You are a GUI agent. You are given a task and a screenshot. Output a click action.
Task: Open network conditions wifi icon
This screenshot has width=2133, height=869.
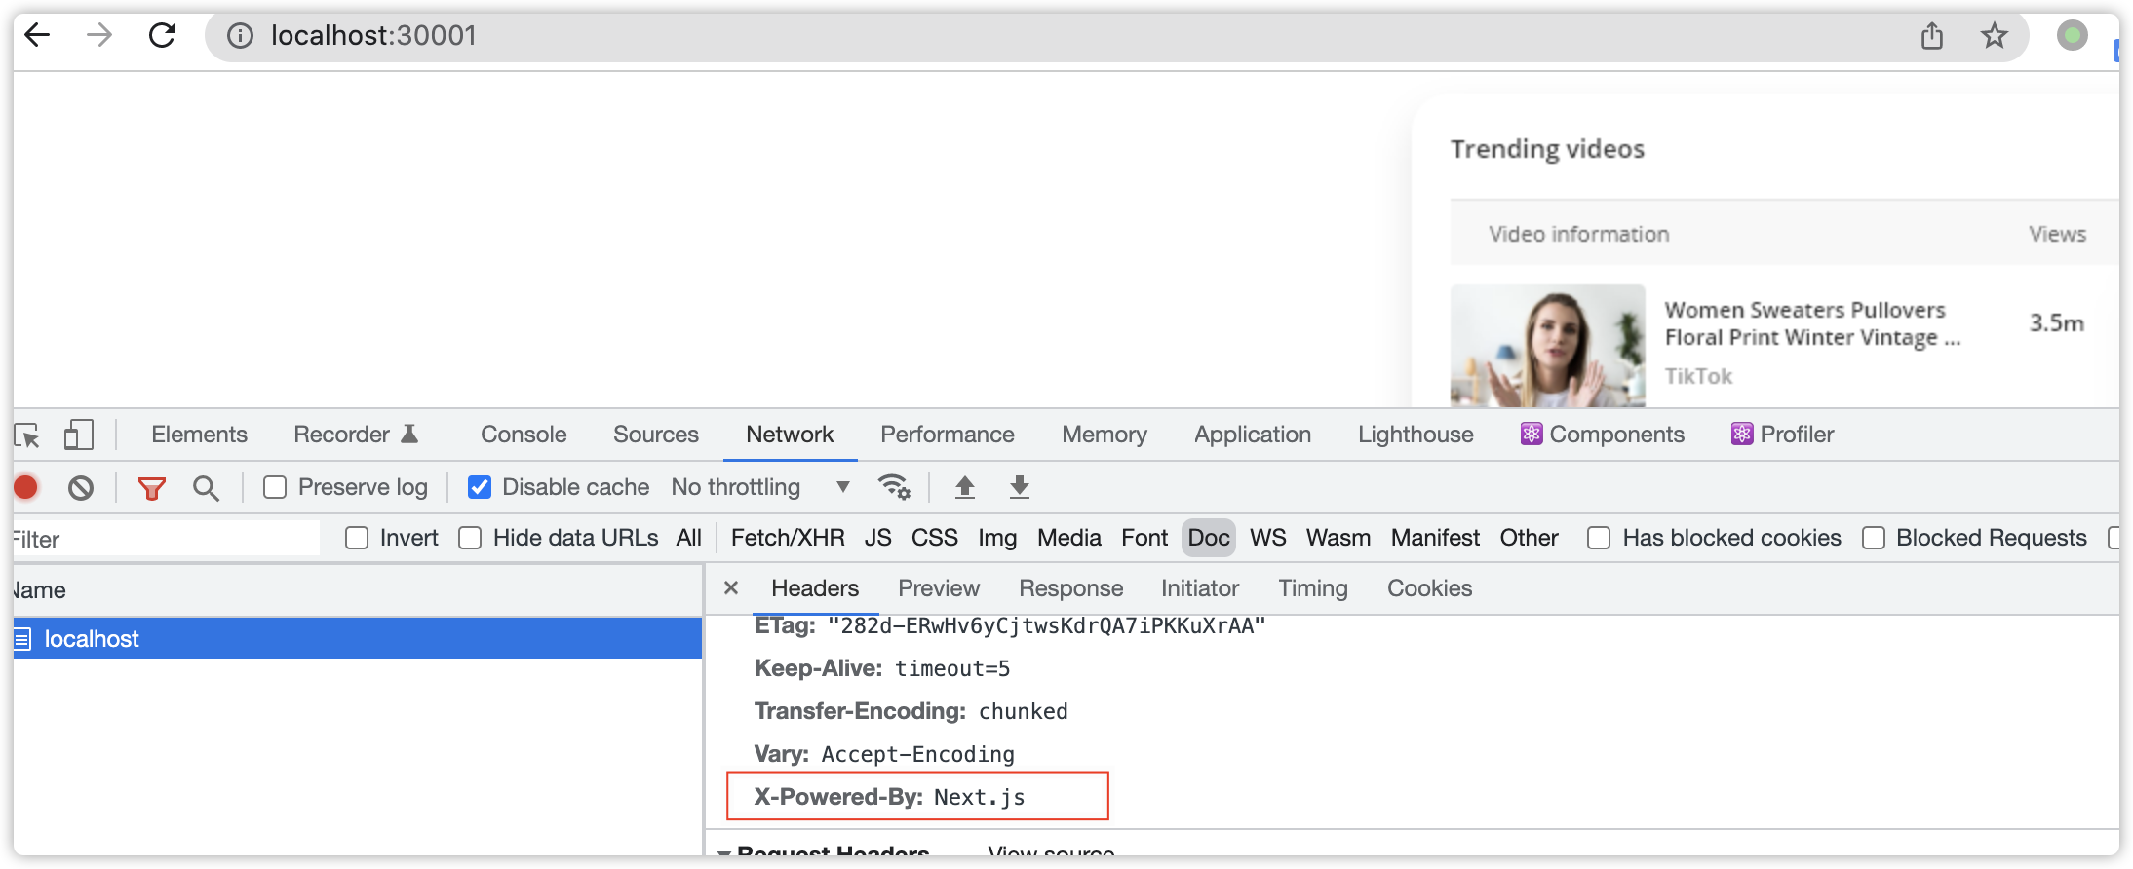pos(894,486)
